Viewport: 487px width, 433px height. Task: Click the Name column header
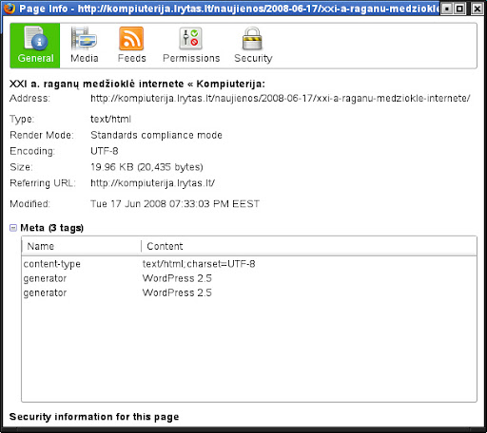point(81,246)
